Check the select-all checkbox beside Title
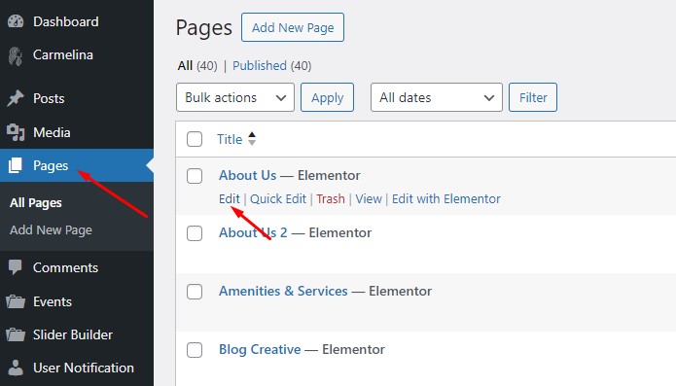 coord(195,139)
